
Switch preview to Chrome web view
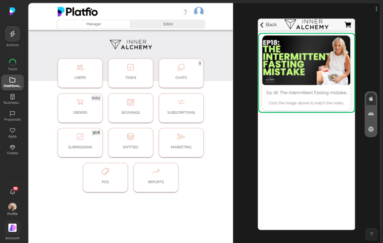(x=371, y=129)
